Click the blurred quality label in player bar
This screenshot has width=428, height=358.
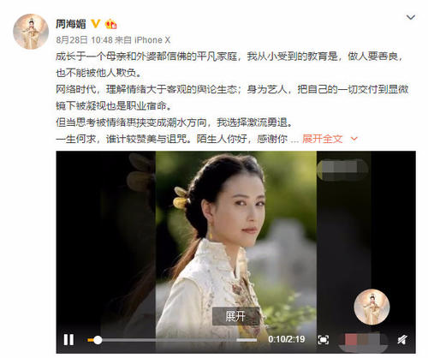[363, 339]
